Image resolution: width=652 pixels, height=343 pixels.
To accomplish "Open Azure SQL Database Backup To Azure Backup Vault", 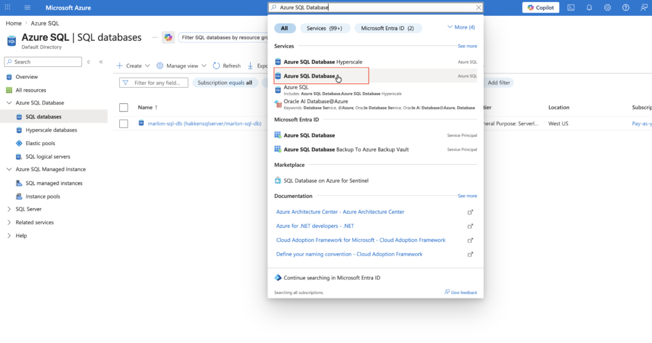I will point(376,150).
